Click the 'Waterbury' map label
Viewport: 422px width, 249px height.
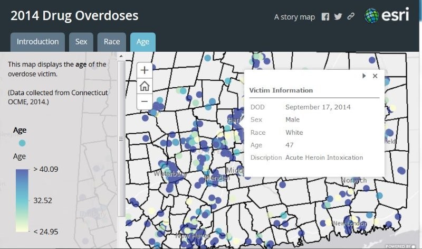(x=170, y=174)
